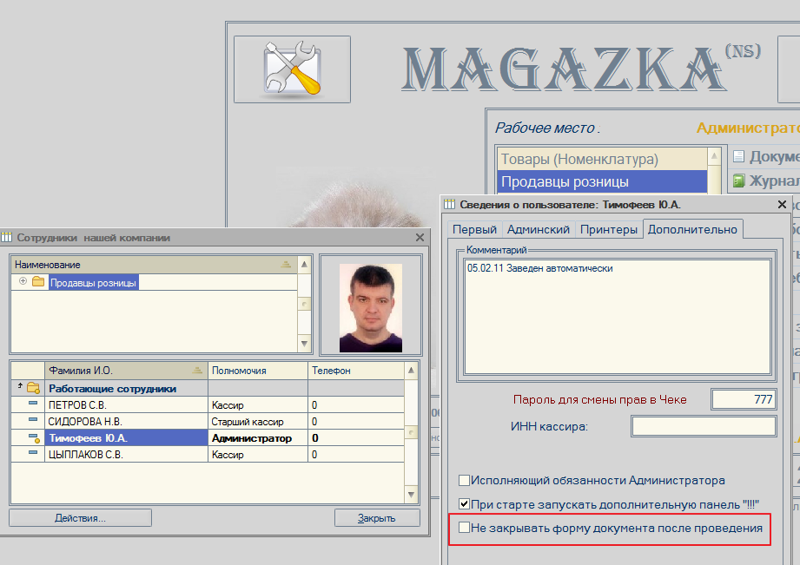Screen dimensions: 800x565
Task: Select the Дополнительно tab
Action: (x=692, y=229)
